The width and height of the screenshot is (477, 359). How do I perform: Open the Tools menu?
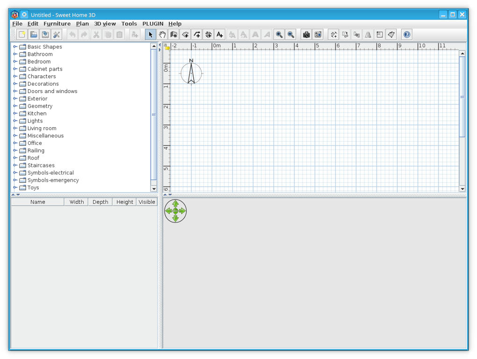click(x=129, y=24)
